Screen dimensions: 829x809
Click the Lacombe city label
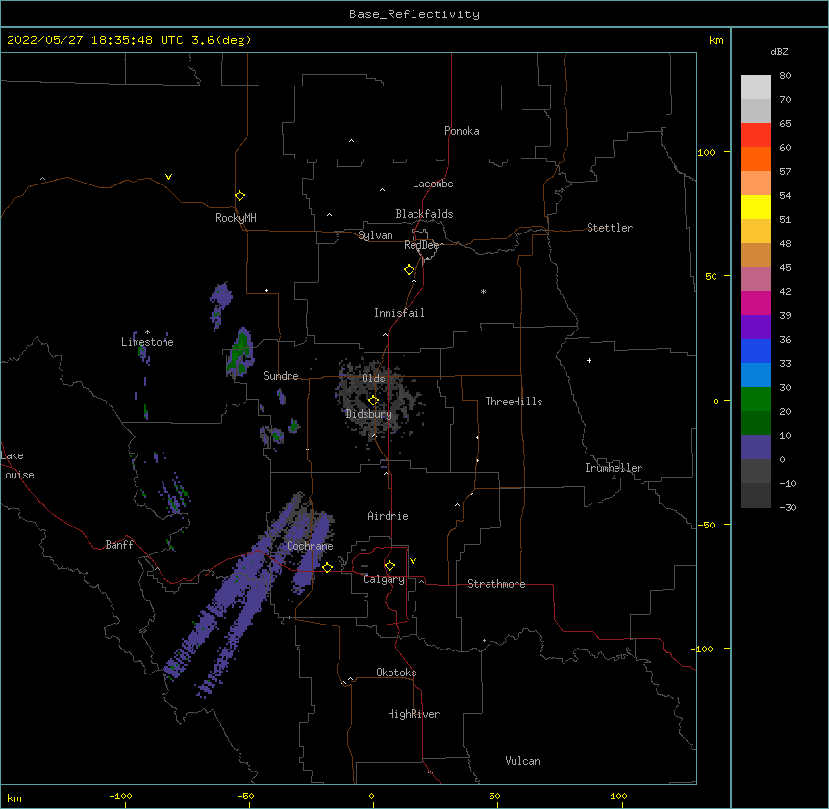[x=433, y=184]
